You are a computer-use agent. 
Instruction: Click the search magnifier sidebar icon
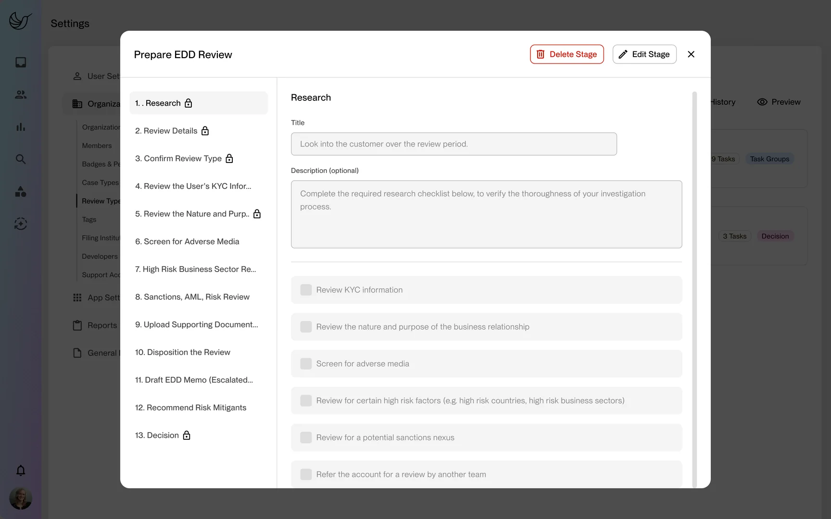pos(21,159)
